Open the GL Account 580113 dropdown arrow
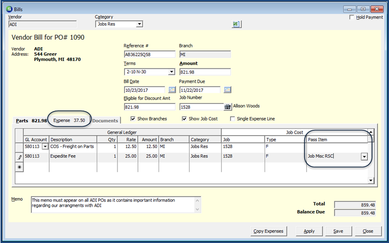Viewport: 389px width, 243px height. coord(45,147)
